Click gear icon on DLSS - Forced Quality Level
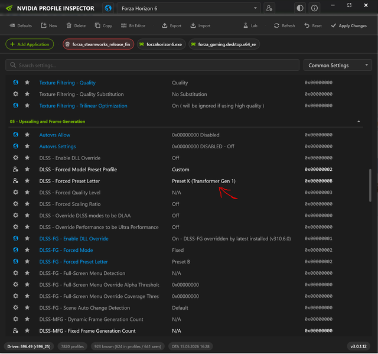The image size is (378, 354). click(x=16, y=193)
